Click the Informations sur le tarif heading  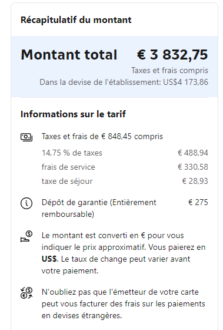[x=73, y=114]
